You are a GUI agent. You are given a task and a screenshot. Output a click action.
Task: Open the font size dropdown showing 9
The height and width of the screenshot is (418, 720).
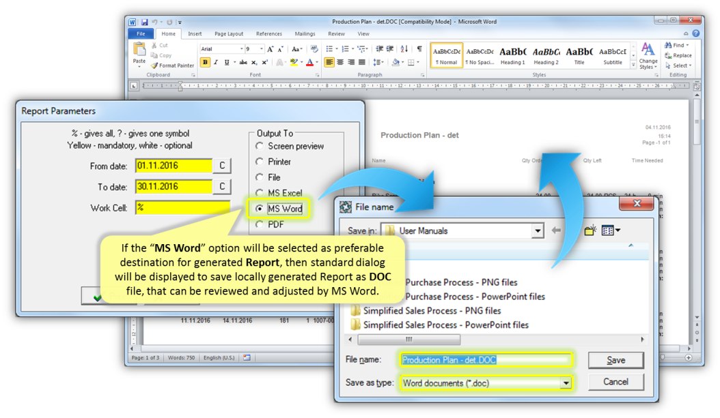click(261, 49)
